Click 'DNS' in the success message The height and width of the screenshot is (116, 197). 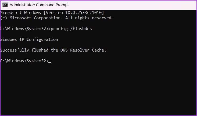64,50
